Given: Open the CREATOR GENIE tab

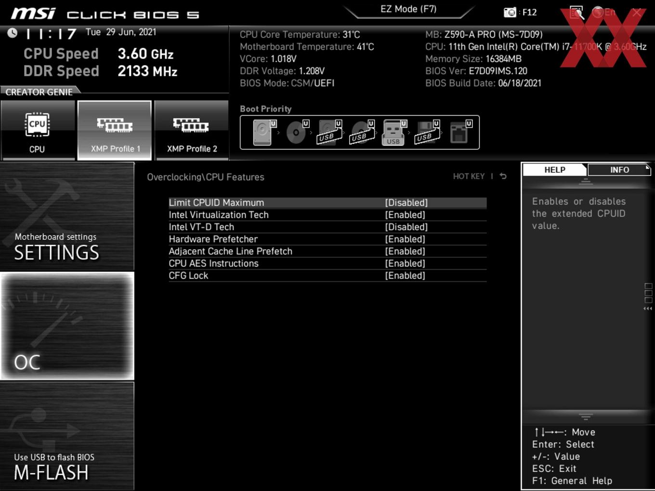Looking at the screenshot, I should [x=39, y=91].
